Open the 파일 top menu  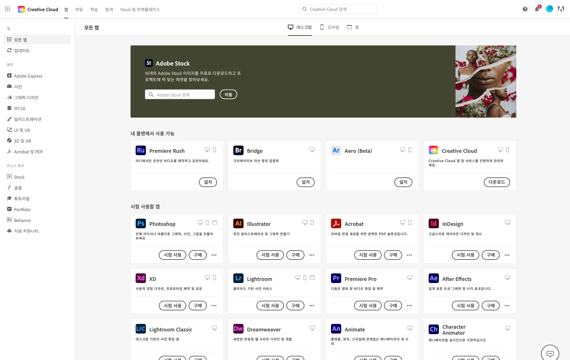(79, 9)
